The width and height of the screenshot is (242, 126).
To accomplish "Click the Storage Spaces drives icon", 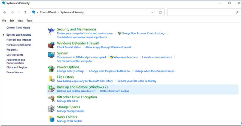I will [x=51, y=109].
